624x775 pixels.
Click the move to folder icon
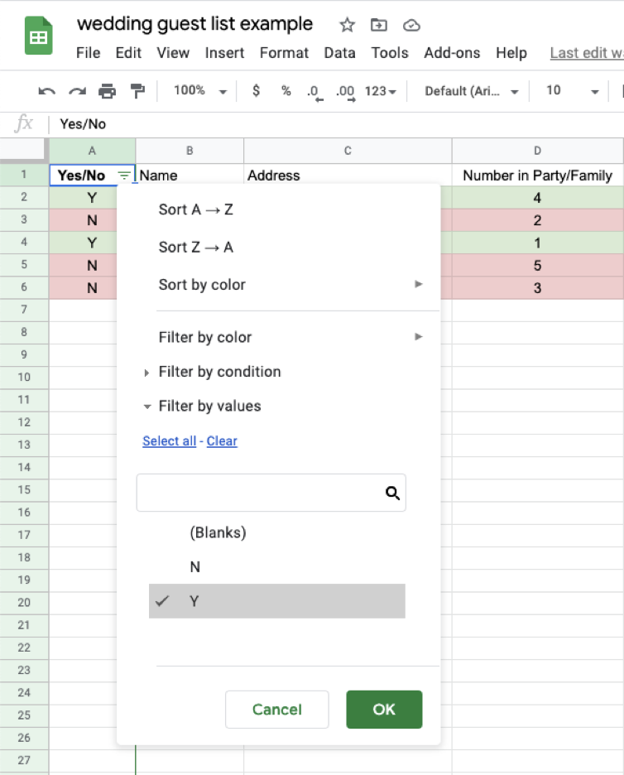(379, 25)
